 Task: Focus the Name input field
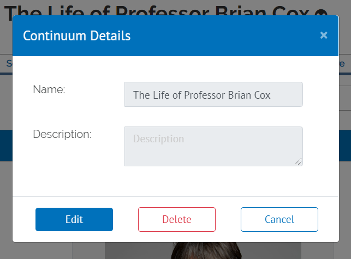coord(213,95)
